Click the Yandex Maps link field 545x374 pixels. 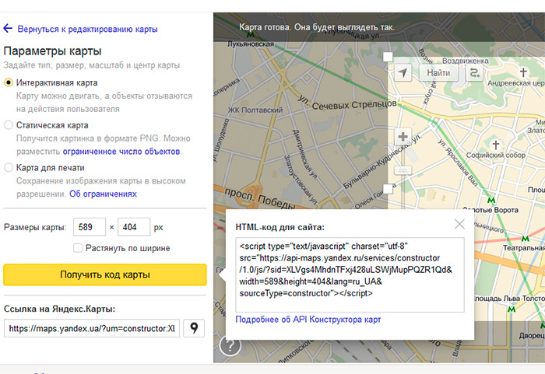tap(92, 328)
